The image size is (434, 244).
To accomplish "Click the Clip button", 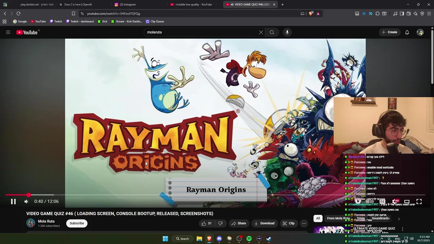I will (x=289, y=223).
